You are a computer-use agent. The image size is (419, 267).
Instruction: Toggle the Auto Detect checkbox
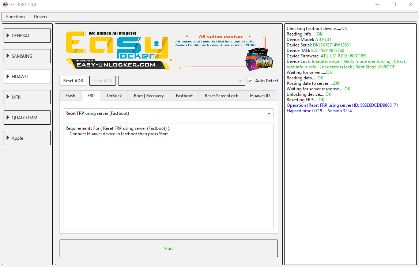point(250,81)
